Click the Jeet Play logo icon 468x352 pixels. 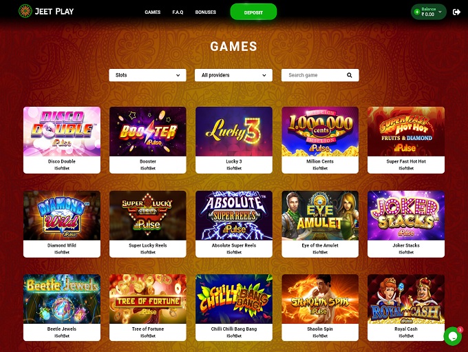(x=25, y=11)
